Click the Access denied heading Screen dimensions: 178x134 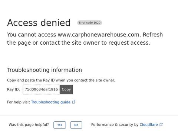(x=39, y=23)
